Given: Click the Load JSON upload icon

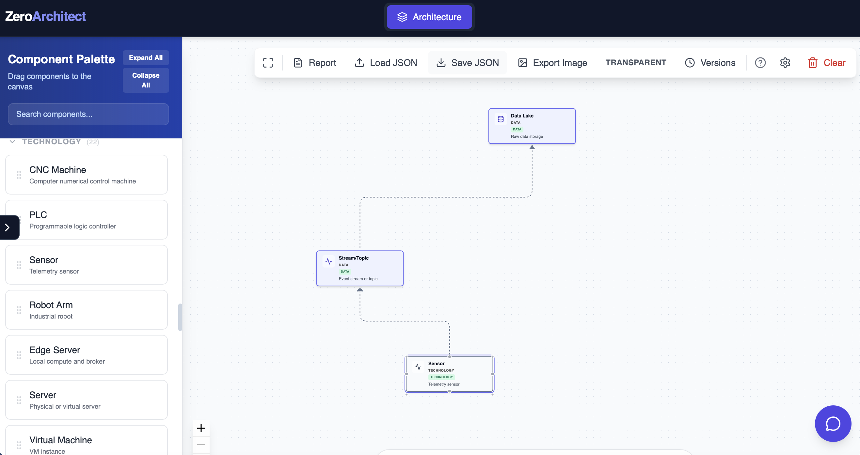Looking at the screenshot, I should pyautogui.click(x=359, y=62).
